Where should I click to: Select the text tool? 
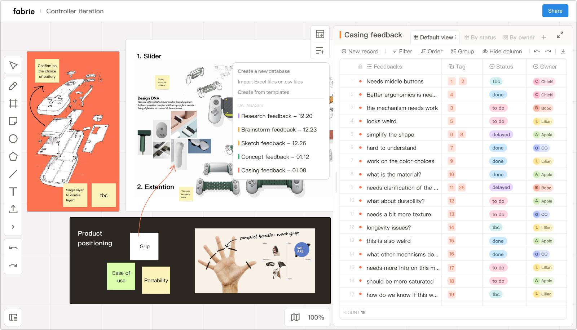point(13,192)
